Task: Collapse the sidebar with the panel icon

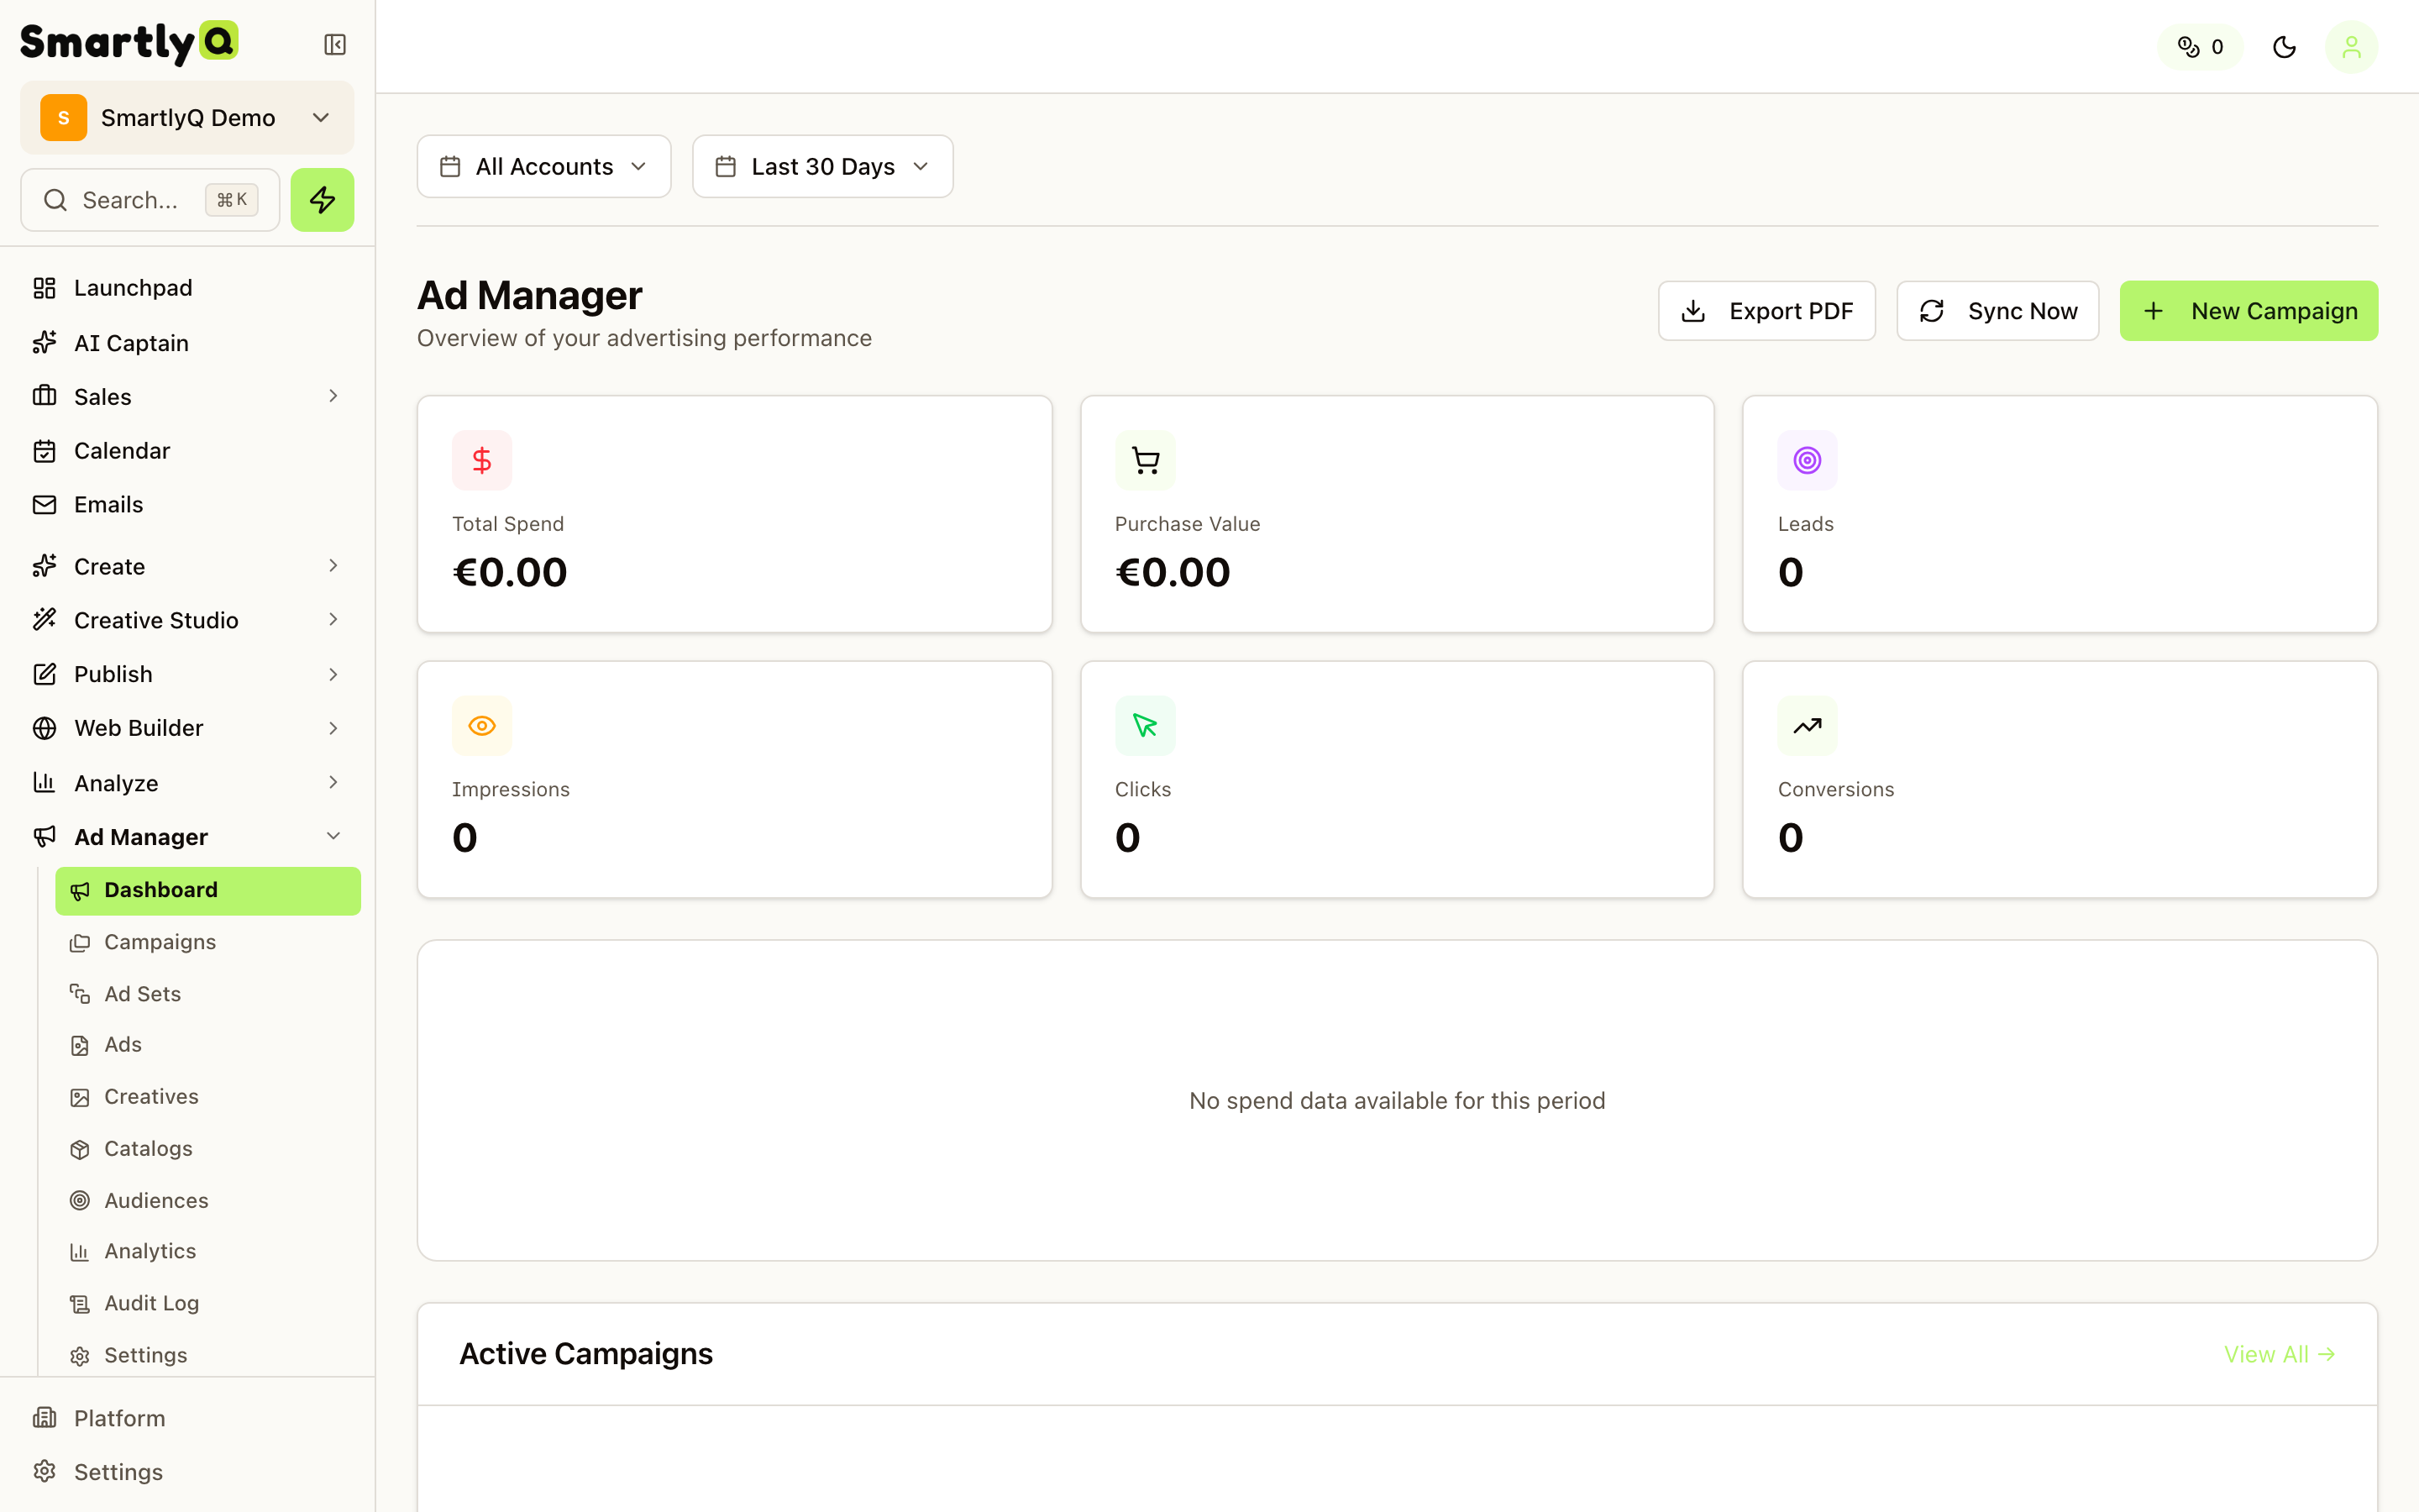Action: point(335,45)
